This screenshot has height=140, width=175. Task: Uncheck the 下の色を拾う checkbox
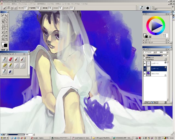(x=144, y=60)
